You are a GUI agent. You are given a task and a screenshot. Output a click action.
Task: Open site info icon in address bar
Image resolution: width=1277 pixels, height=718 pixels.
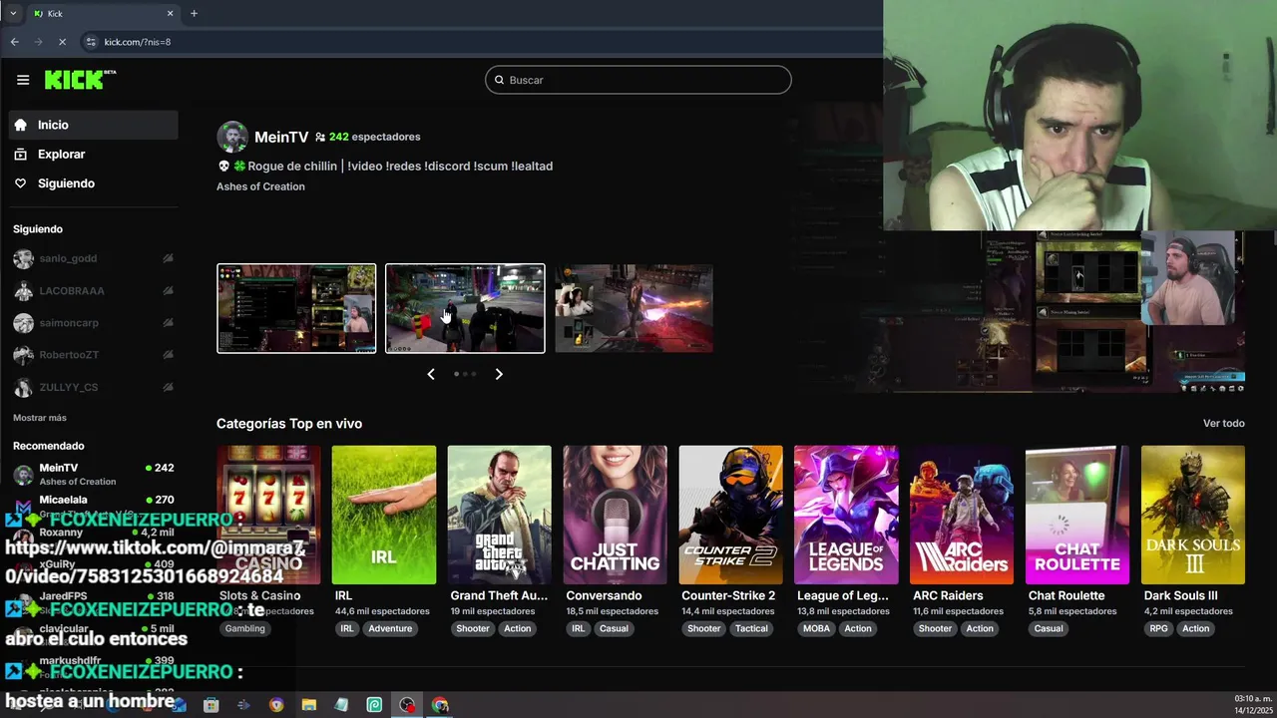tap(92, 42)
